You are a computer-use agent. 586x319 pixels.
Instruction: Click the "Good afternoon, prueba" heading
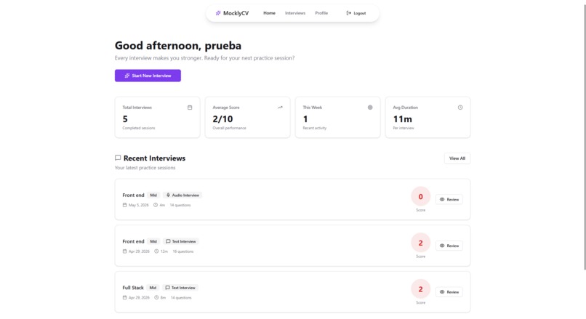(x=178, y=46)
